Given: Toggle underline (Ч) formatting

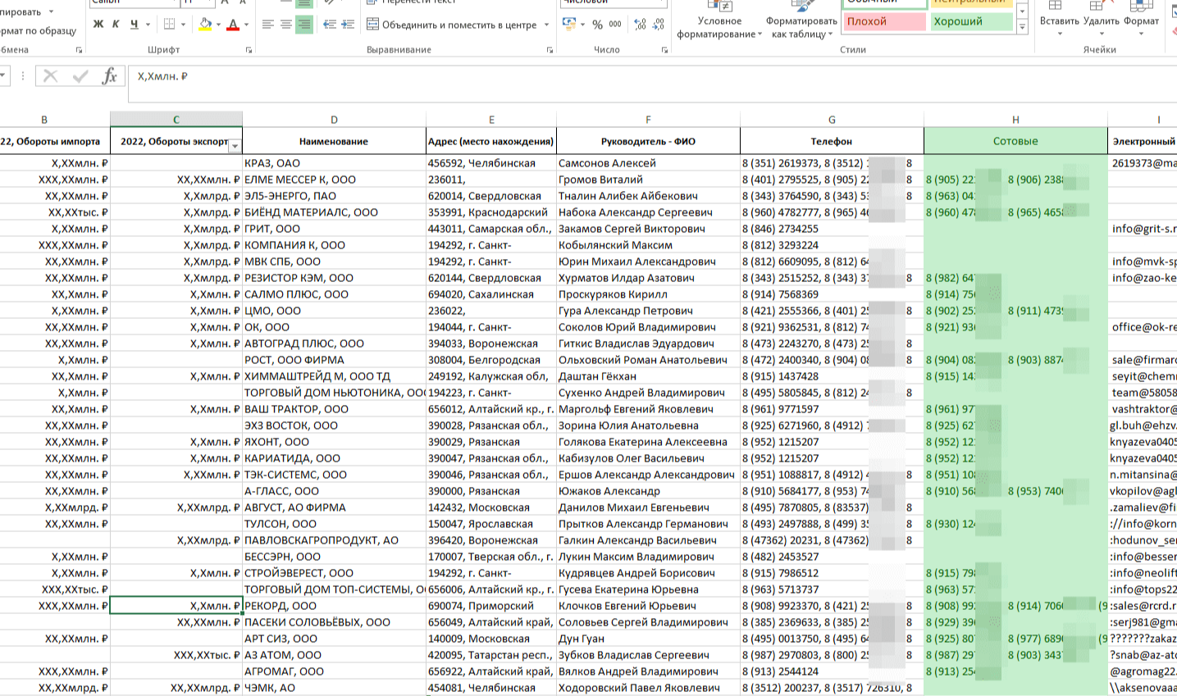Looking at the screenshot, I should (134, 25).
